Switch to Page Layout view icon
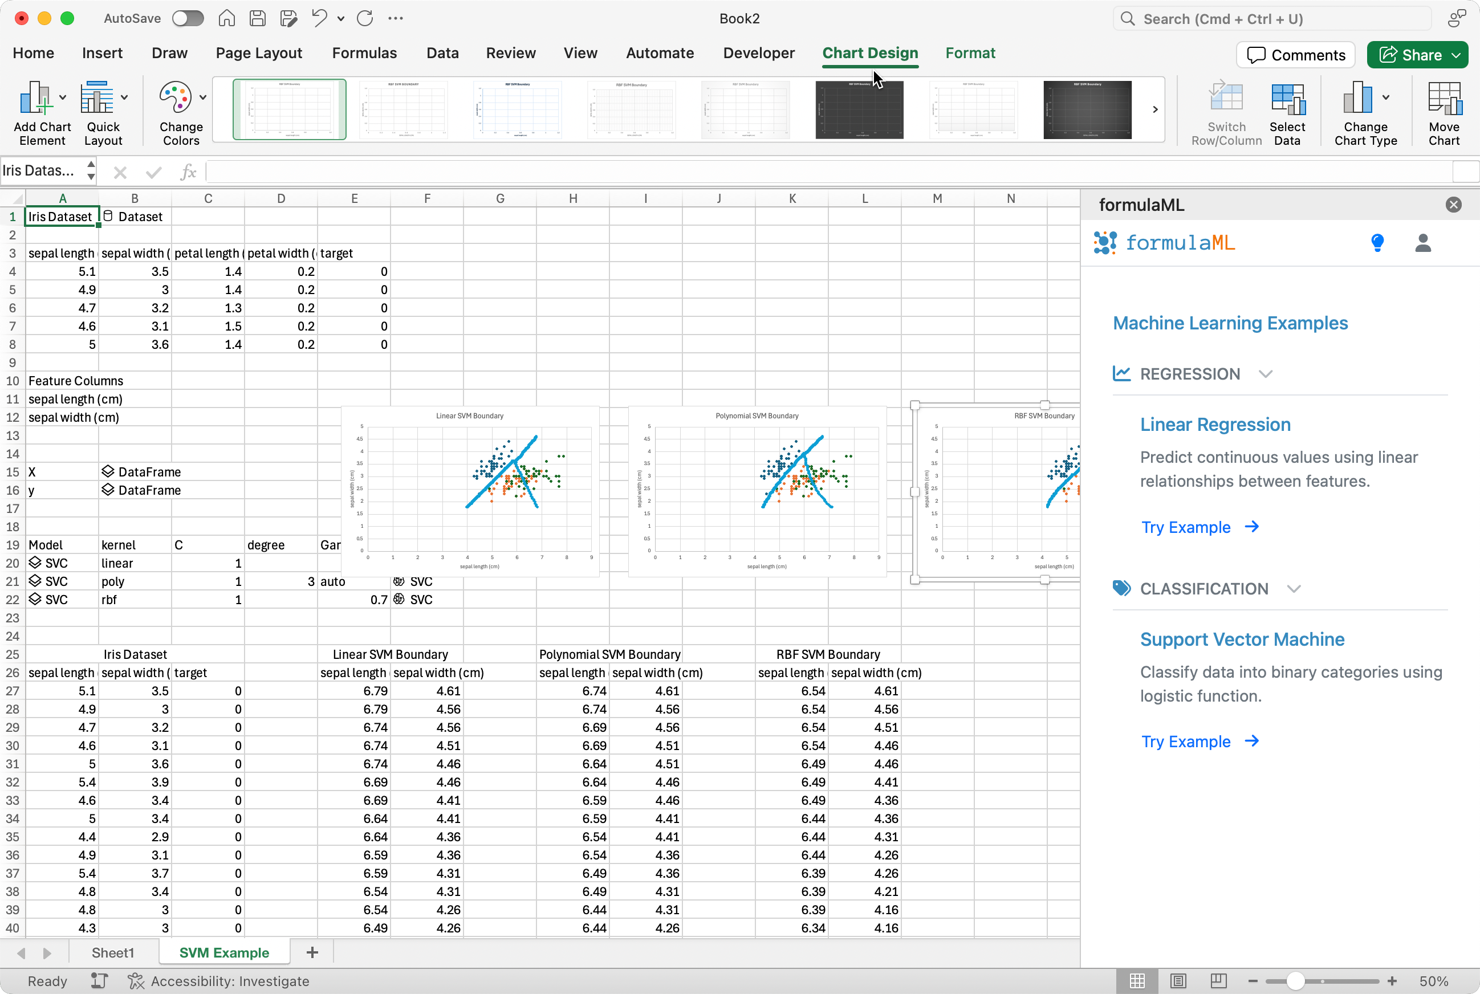The height and width of the screenshot is (994, 1480). click(1177, 981)
